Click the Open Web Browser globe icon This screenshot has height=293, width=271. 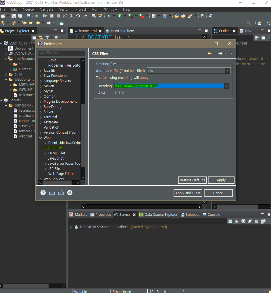point(203,16)
